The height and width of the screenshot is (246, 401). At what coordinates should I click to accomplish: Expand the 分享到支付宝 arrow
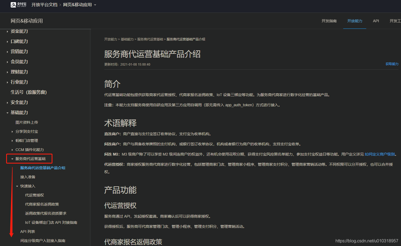pyautogui.click(x=12, y=132)
